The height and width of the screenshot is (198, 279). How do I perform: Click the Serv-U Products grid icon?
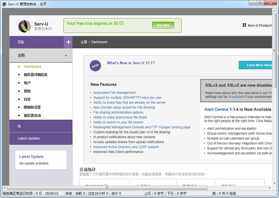click(x=244, y=25)
